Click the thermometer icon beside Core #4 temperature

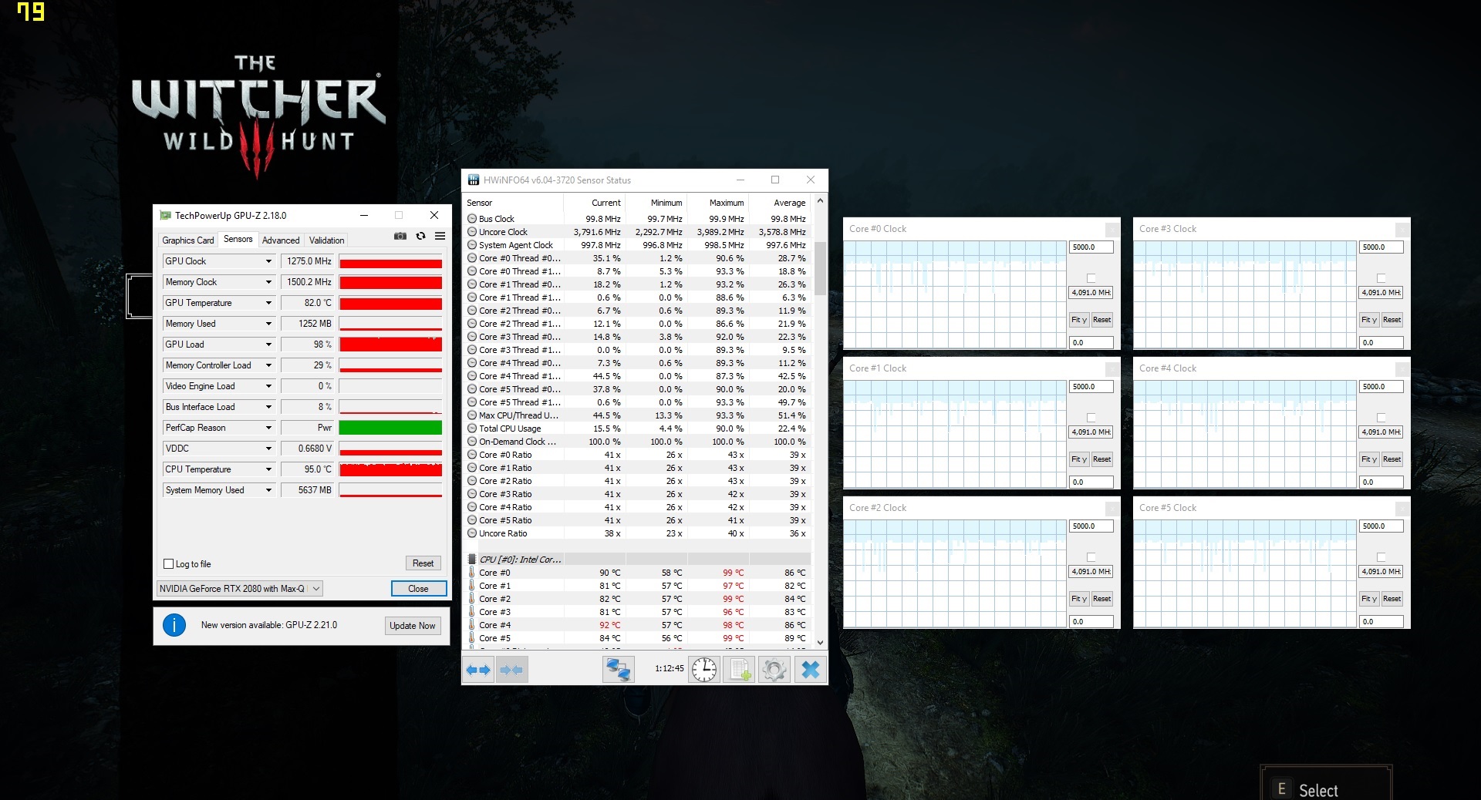472,625
